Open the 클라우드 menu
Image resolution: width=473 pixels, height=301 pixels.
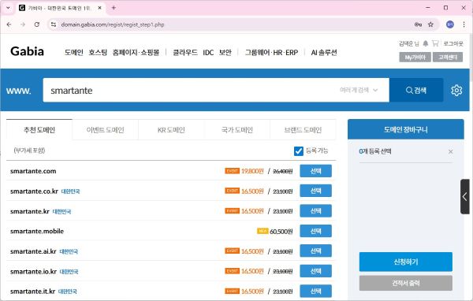[x=185, y=53]
